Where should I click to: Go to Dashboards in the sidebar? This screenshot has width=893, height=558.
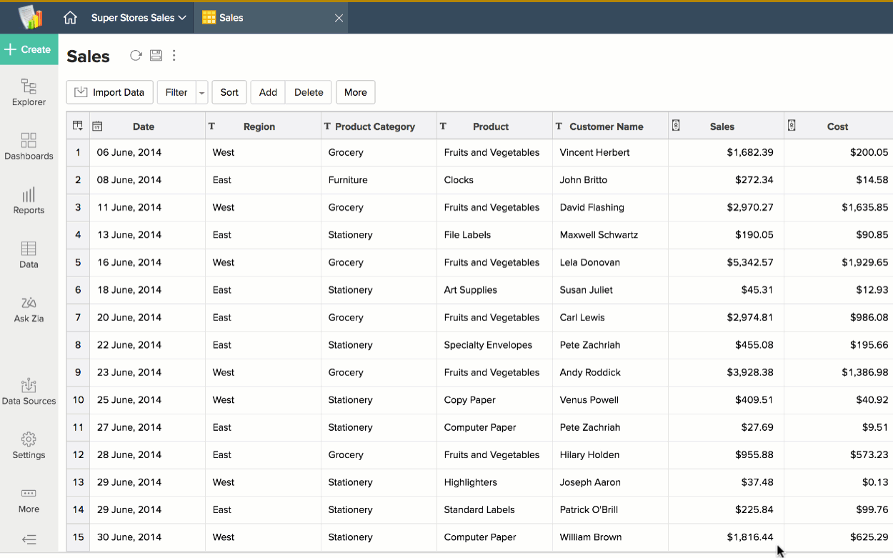(29, 146)
